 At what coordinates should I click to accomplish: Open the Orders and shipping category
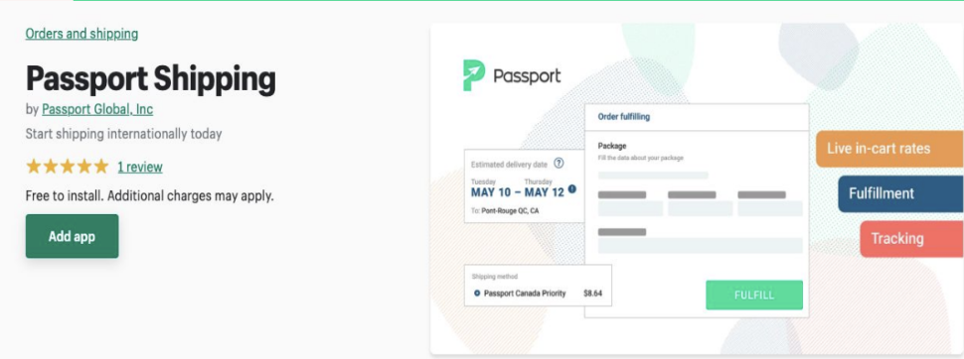coord(81,34)
